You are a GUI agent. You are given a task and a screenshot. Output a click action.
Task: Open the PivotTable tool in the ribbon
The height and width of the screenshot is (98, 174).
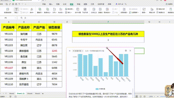coord(8,10)
